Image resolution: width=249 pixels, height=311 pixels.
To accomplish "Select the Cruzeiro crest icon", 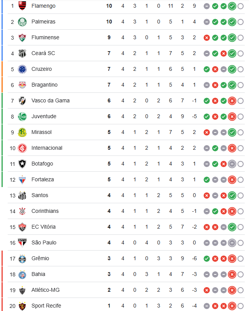I will (22, 69).
